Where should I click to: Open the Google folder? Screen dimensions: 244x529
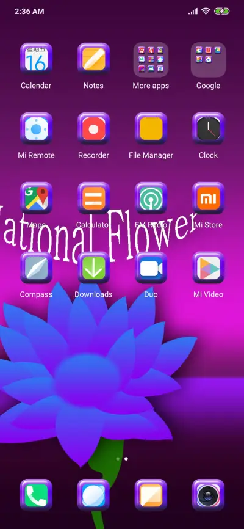pyautogui.click(x=208, y=60)
